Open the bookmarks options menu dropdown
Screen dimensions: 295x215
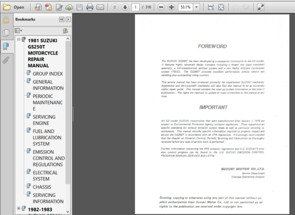(x=19, y=30)
